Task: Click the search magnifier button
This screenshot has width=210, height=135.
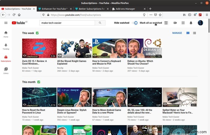Action: (100, 23)
